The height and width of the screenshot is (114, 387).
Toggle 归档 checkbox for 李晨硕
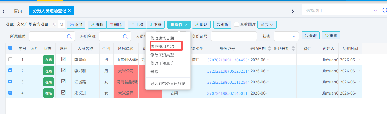[x=63, y=59]
